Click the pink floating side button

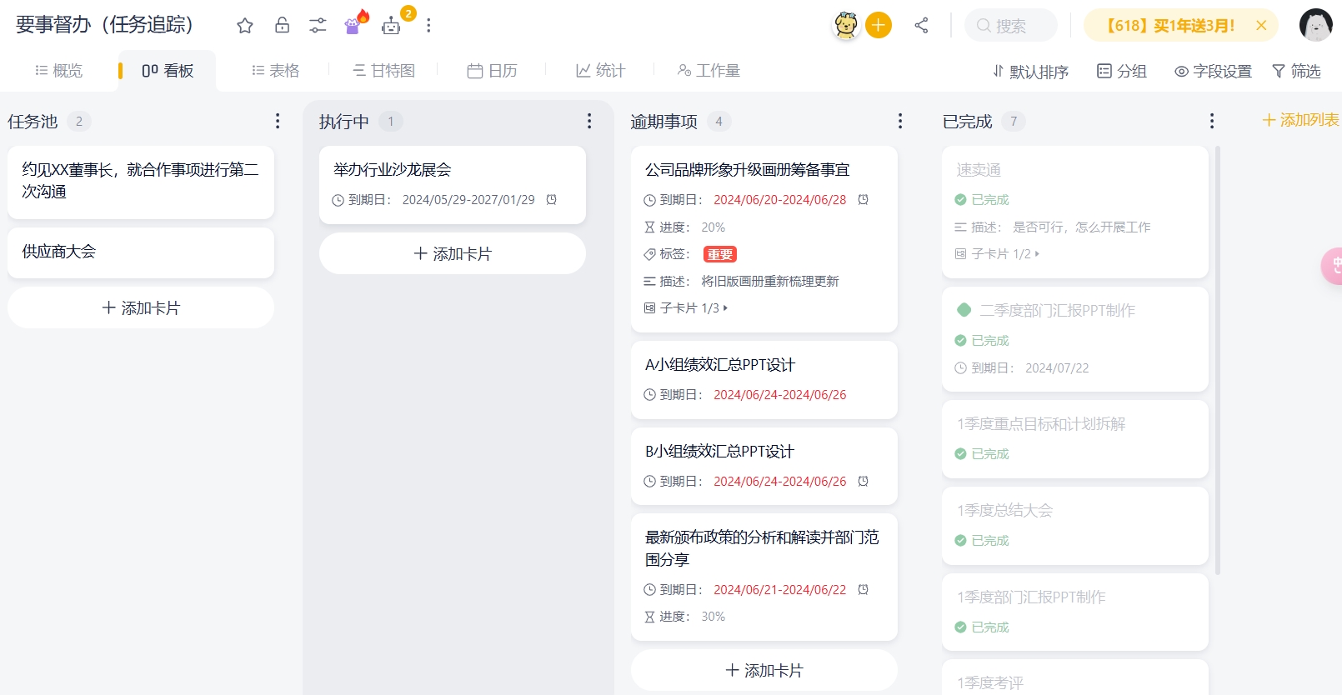tap(1332, 267)
